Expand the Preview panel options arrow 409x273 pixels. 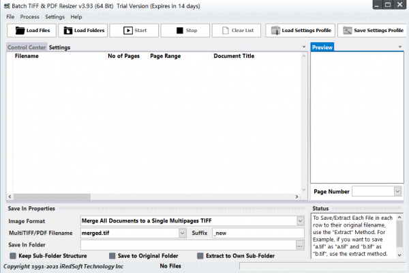pos(400,47)
